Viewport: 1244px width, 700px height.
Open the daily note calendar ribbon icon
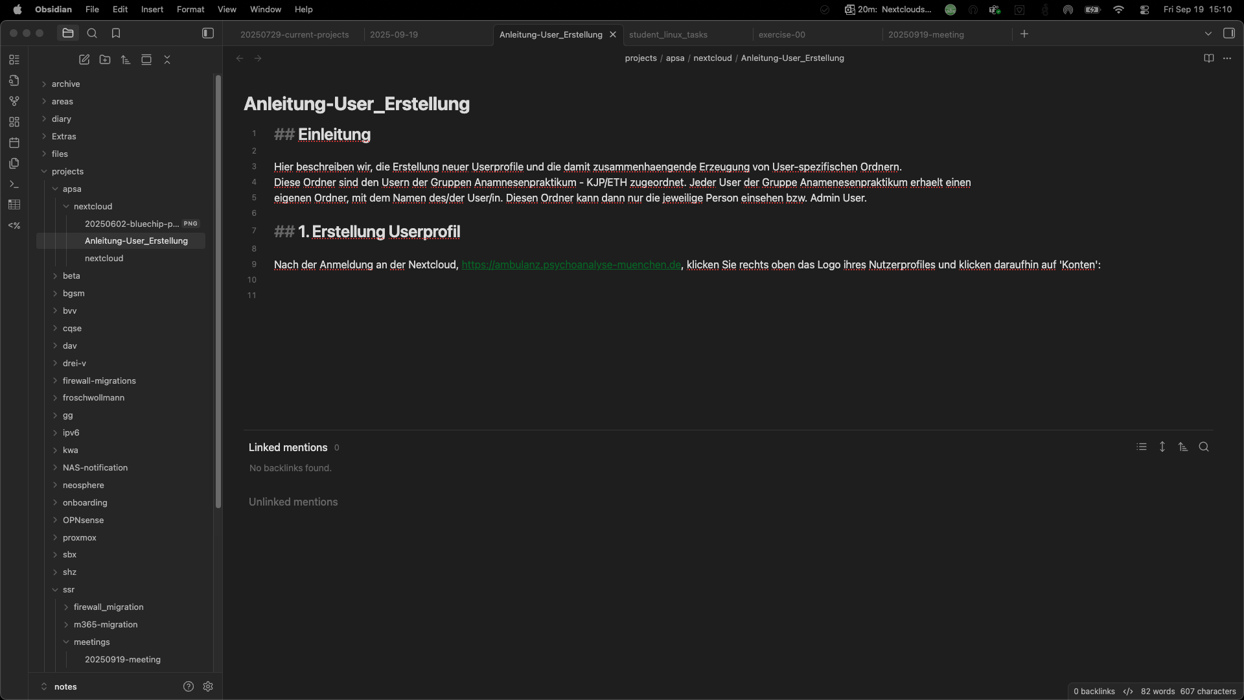[x=14, y=143]
